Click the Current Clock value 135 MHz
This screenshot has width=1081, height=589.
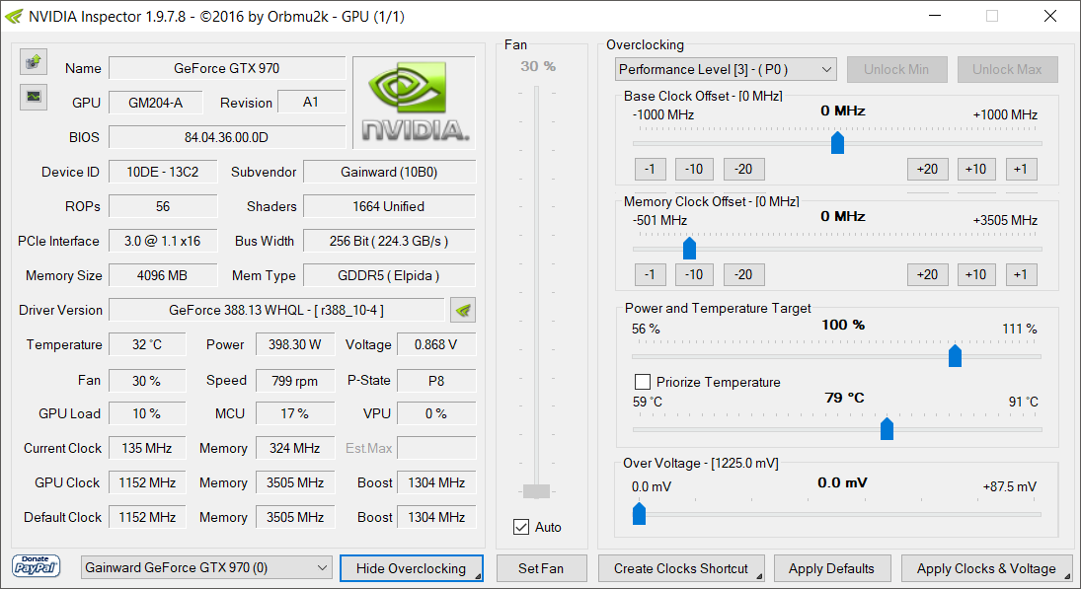[x=147, y=448]
